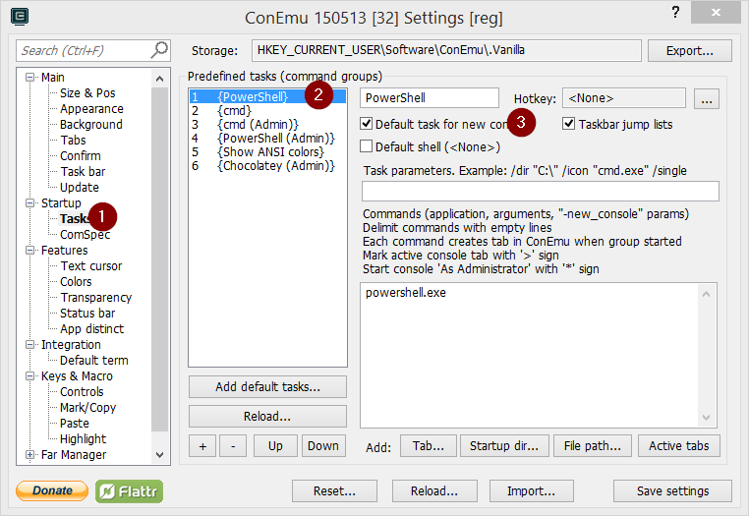Open the Update settings page
749x516 pixels.
click(80, 188)
